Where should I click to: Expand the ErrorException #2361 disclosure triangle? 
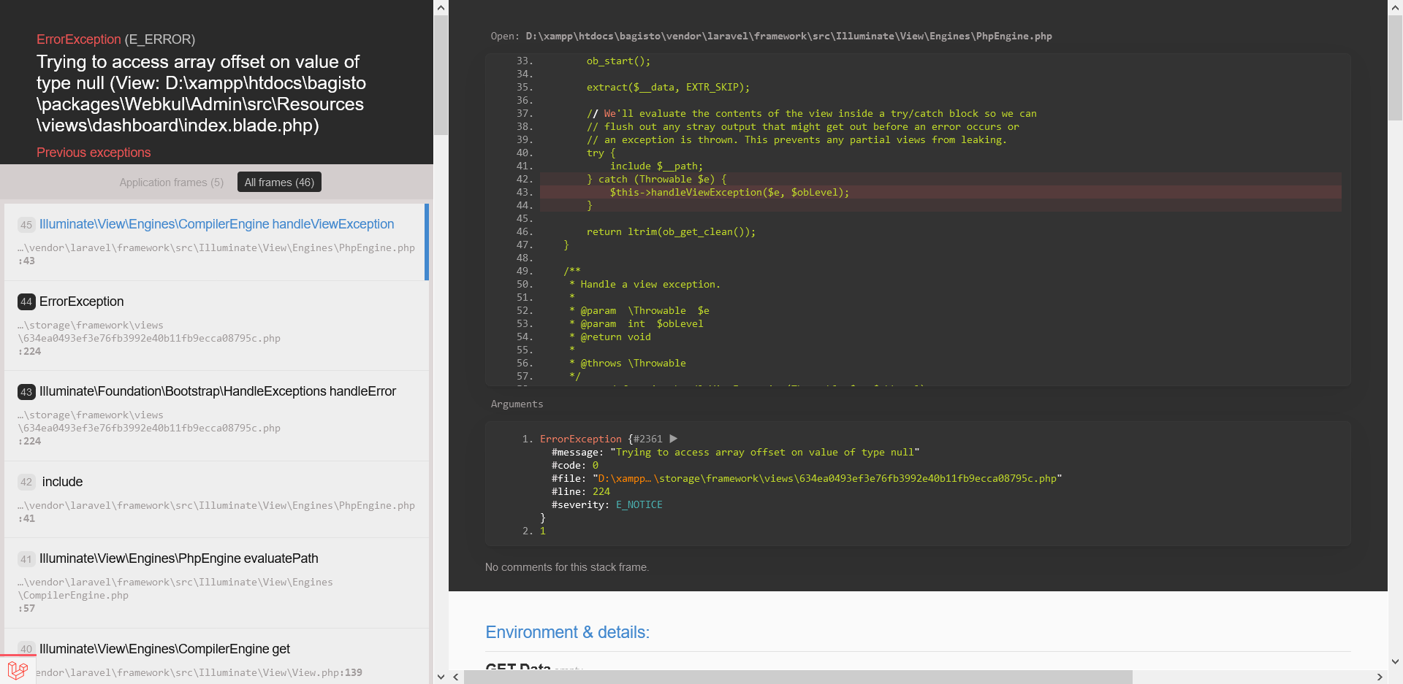(x=674, y=439)
